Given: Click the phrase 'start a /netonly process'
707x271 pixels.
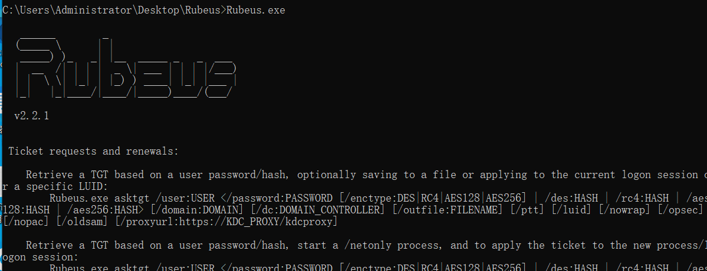Looking at the screenshot, I should (x=367, y=245).
